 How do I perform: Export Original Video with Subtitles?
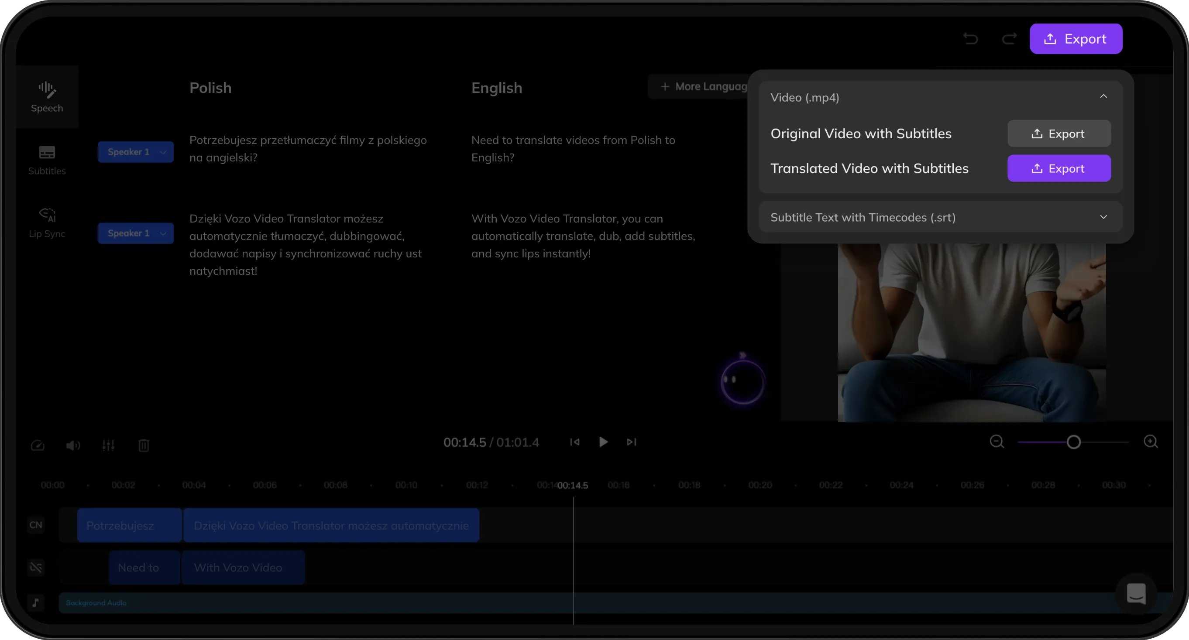tap(1059, 133)
